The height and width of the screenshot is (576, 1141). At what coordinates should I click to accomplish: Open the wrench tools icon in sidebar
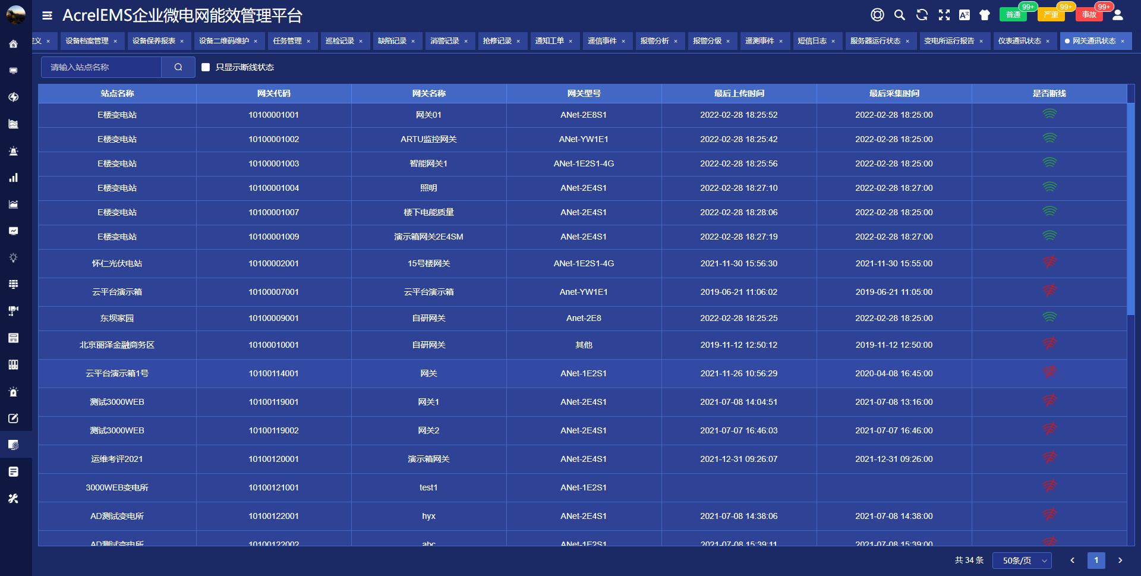pyautogui.click(x=13, y=499)
